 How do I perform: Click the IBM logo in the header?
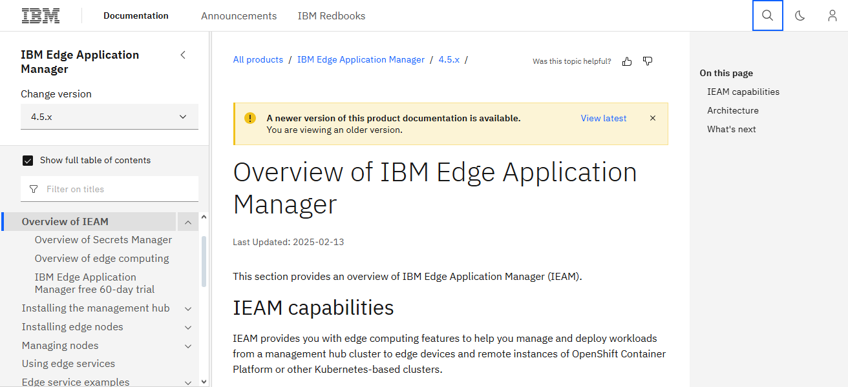(x=41, y=15)
